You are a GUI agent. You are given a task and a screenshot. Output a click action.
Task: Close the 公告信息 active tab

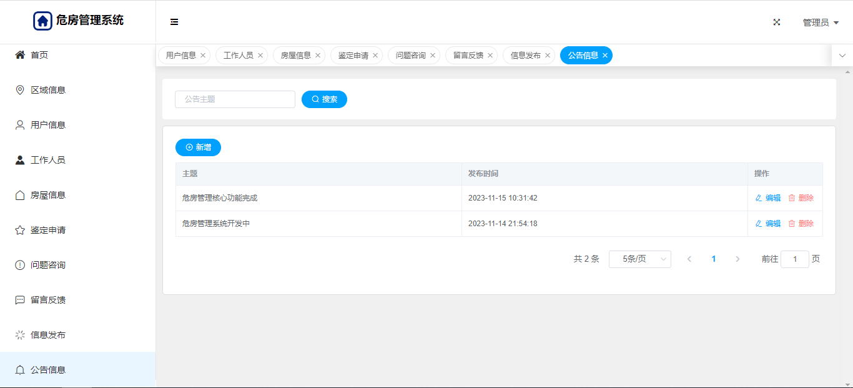[605, 56]
